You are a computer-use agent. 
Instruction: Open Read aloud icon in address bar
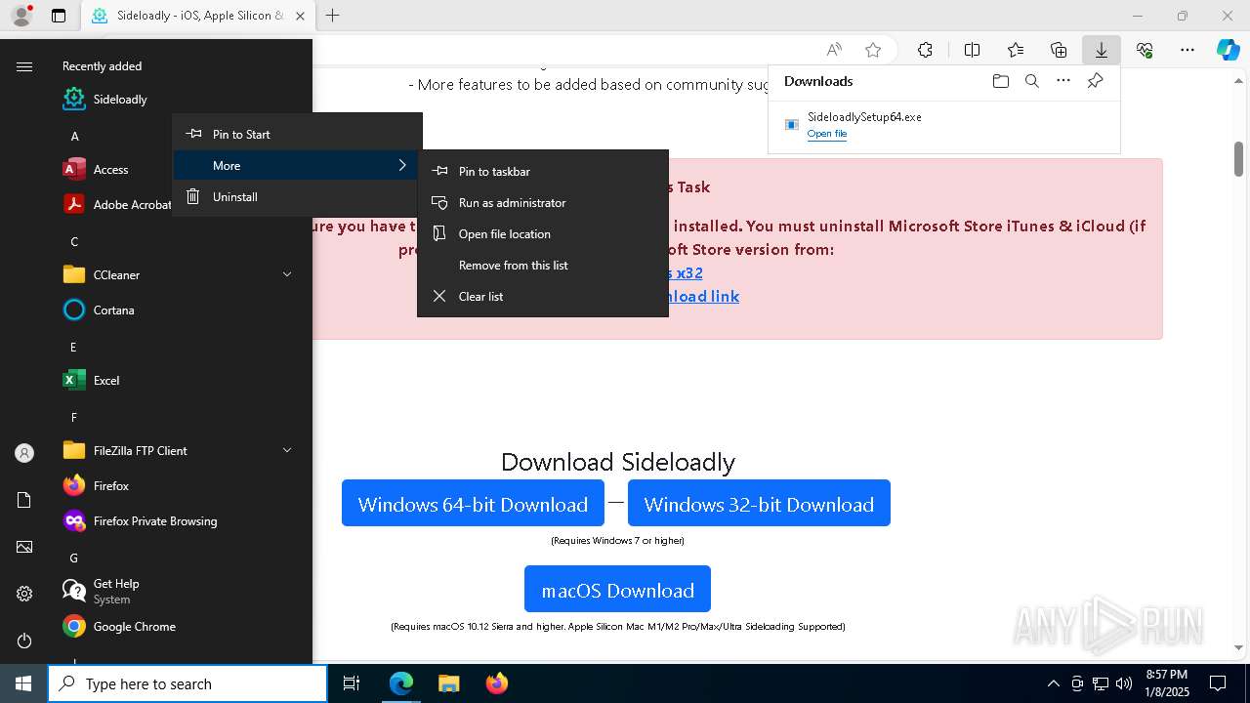coord(834,50)
